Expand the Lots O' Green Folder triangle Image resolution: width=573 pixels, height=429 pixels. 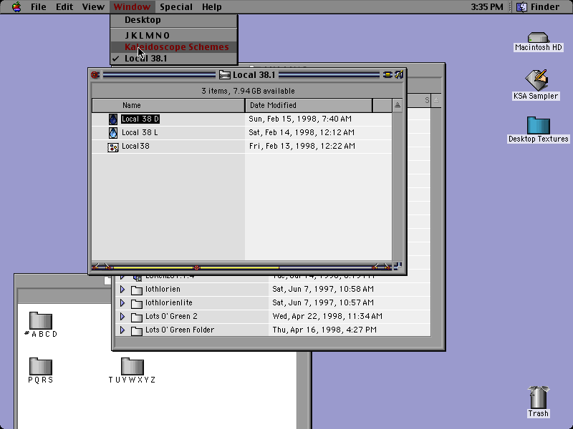coord(122,330)
